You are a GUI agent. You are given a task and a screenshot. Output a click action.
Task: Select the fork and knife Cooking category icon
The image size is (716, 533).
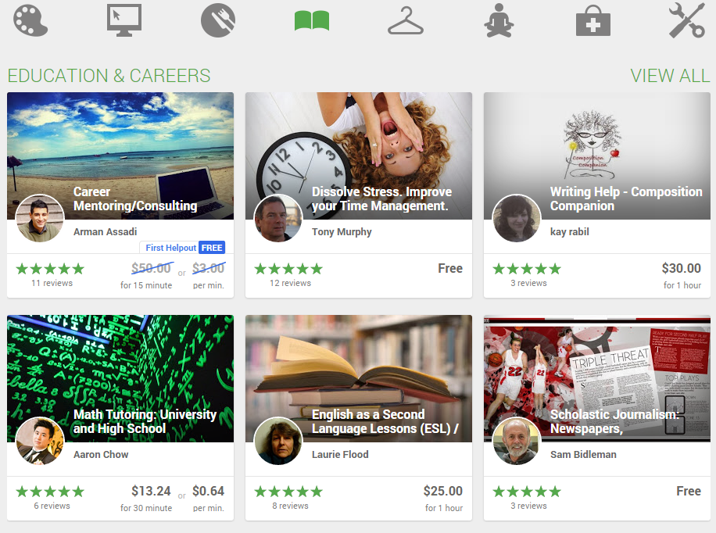217,19
